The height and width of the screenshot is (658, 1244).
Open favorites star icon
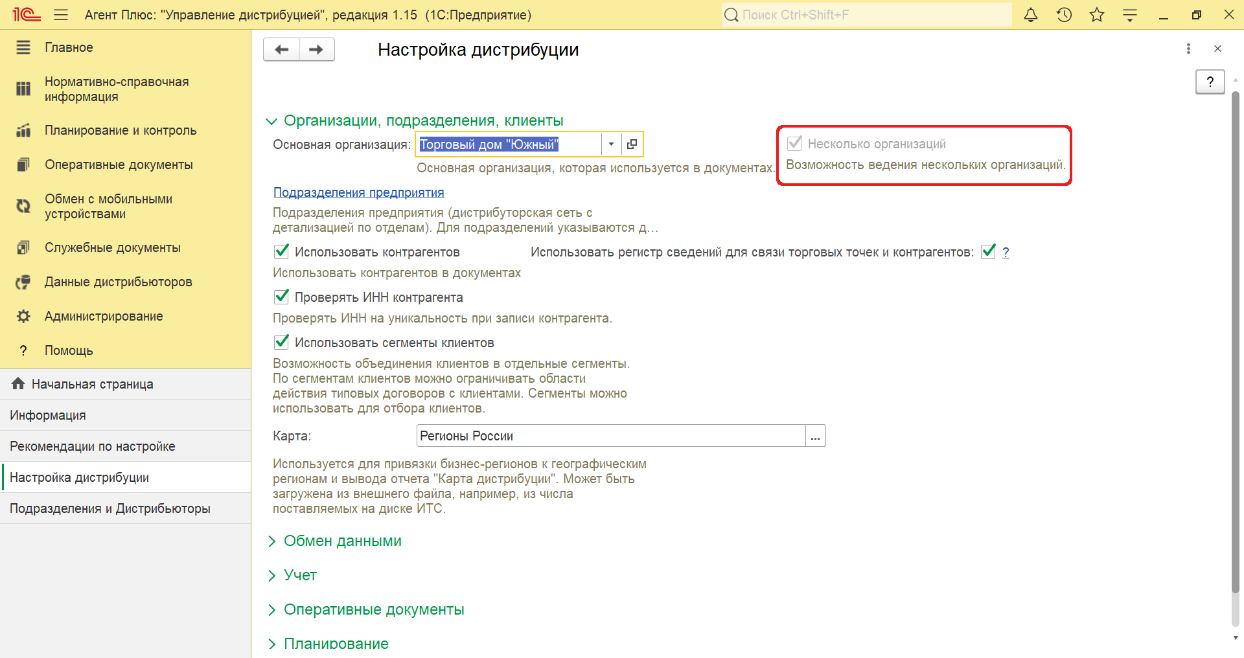coord(1097,14)
